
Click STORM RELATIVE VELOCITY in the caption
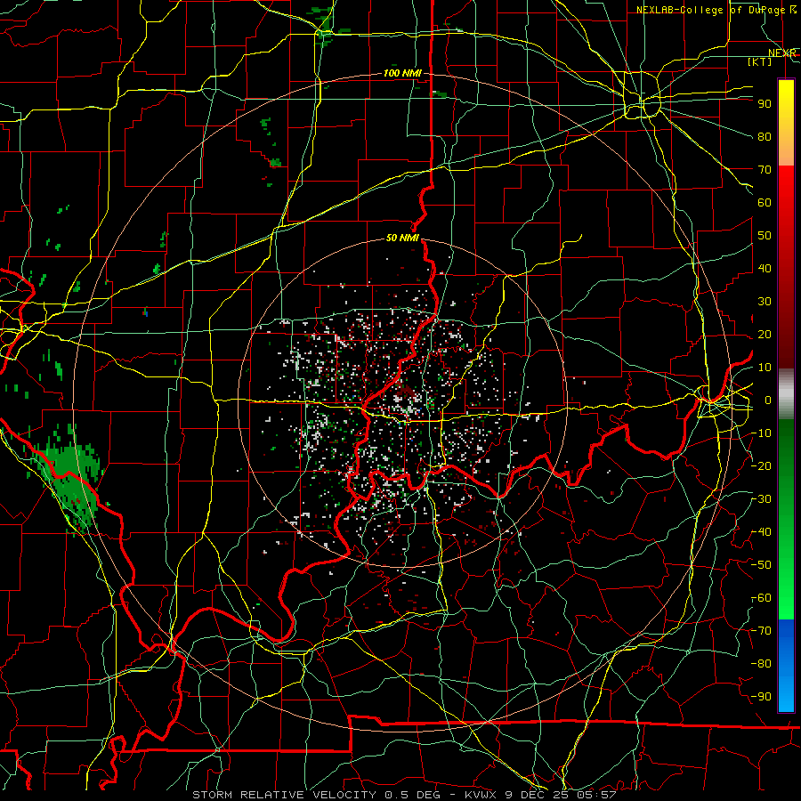(284, 795)
